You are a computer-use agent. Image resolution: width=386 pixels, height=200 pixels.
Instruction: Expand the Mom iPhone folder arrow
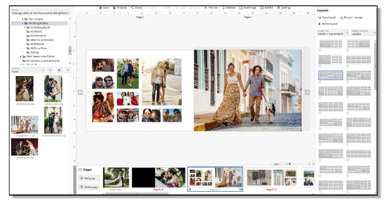[23, 19]
